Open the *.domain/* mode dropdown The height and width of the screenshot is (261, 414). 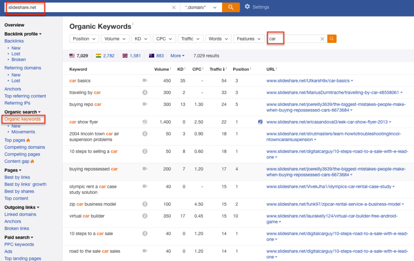click(201, 7)
